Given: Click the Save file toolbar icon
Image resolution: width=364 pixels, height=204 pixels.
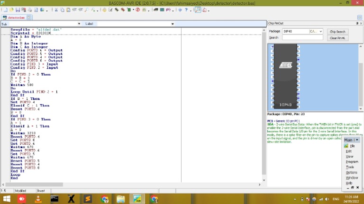Looking at the screenshot, I should click(x=18, y=9).
